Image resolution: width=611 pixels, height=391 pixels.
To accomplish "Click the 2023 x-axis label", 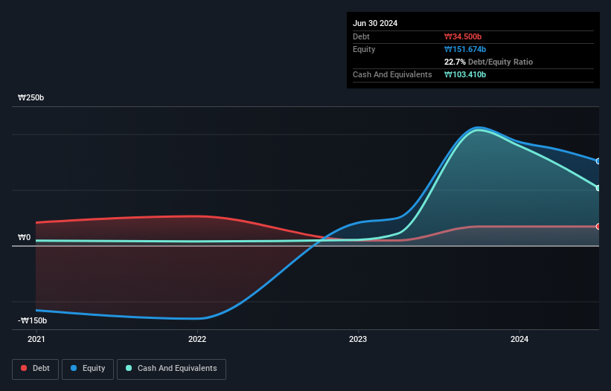I will 358,339.
